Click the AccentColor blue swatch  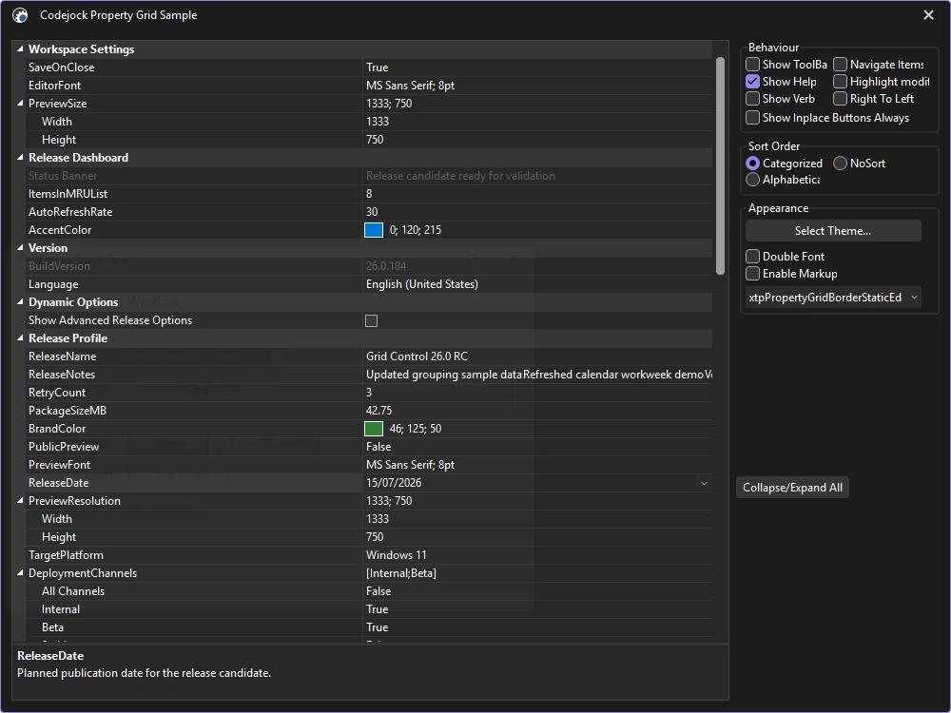click(x=374, y=230)
